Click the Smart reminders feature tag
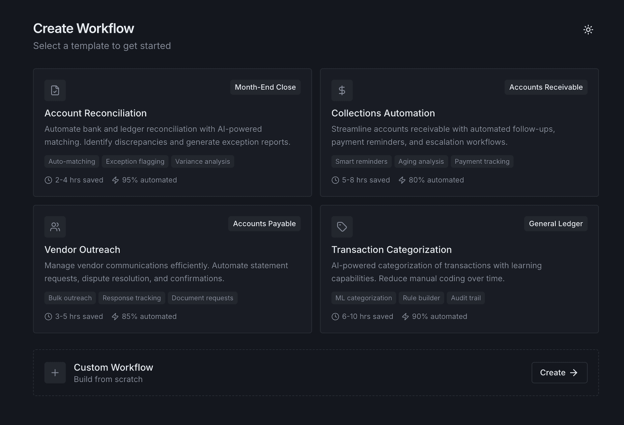 pos(361,162)
